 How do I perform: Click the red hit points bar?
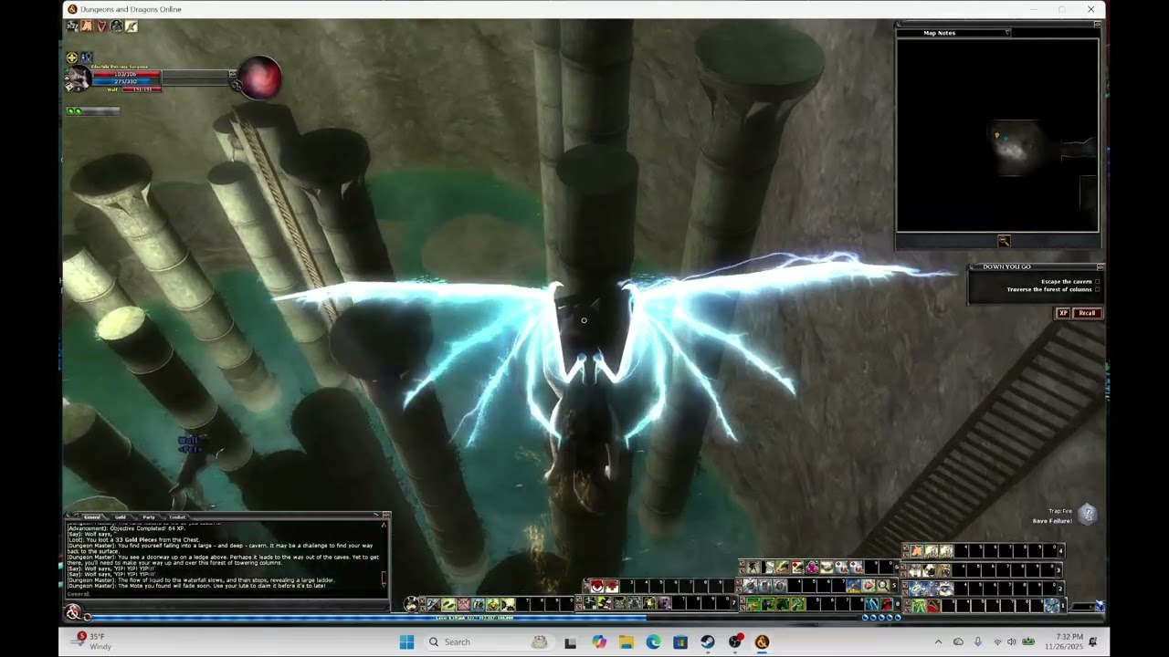126,75
